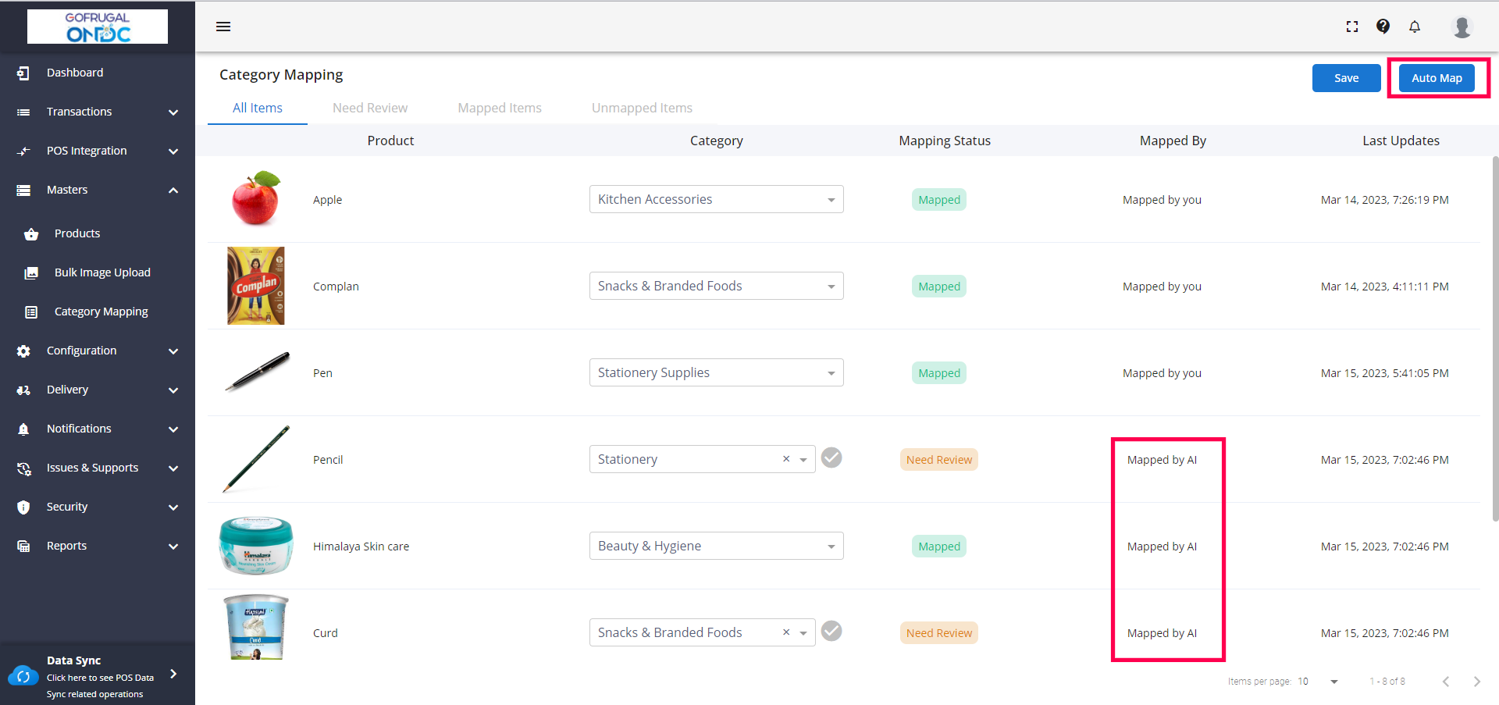Confirm Curd mapping with check circle
The width and height of the screenshot is (1499, 705).
[x=832, y=632]
